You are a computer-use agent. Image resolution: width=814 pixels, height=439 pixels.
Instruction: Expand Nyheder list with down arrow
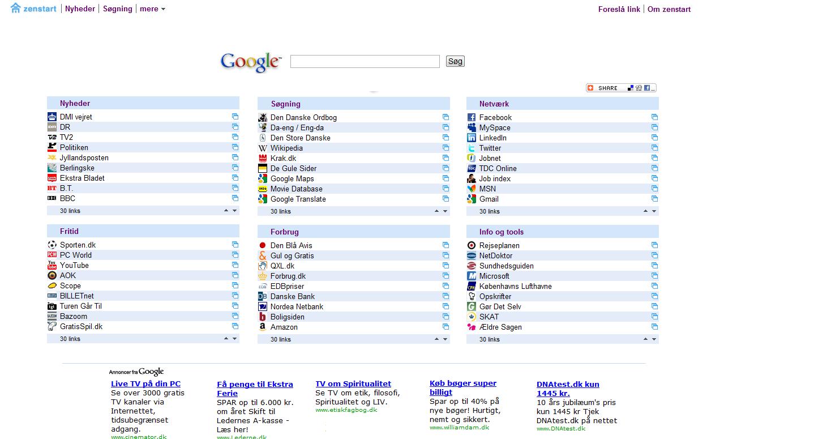coord(235,211)
